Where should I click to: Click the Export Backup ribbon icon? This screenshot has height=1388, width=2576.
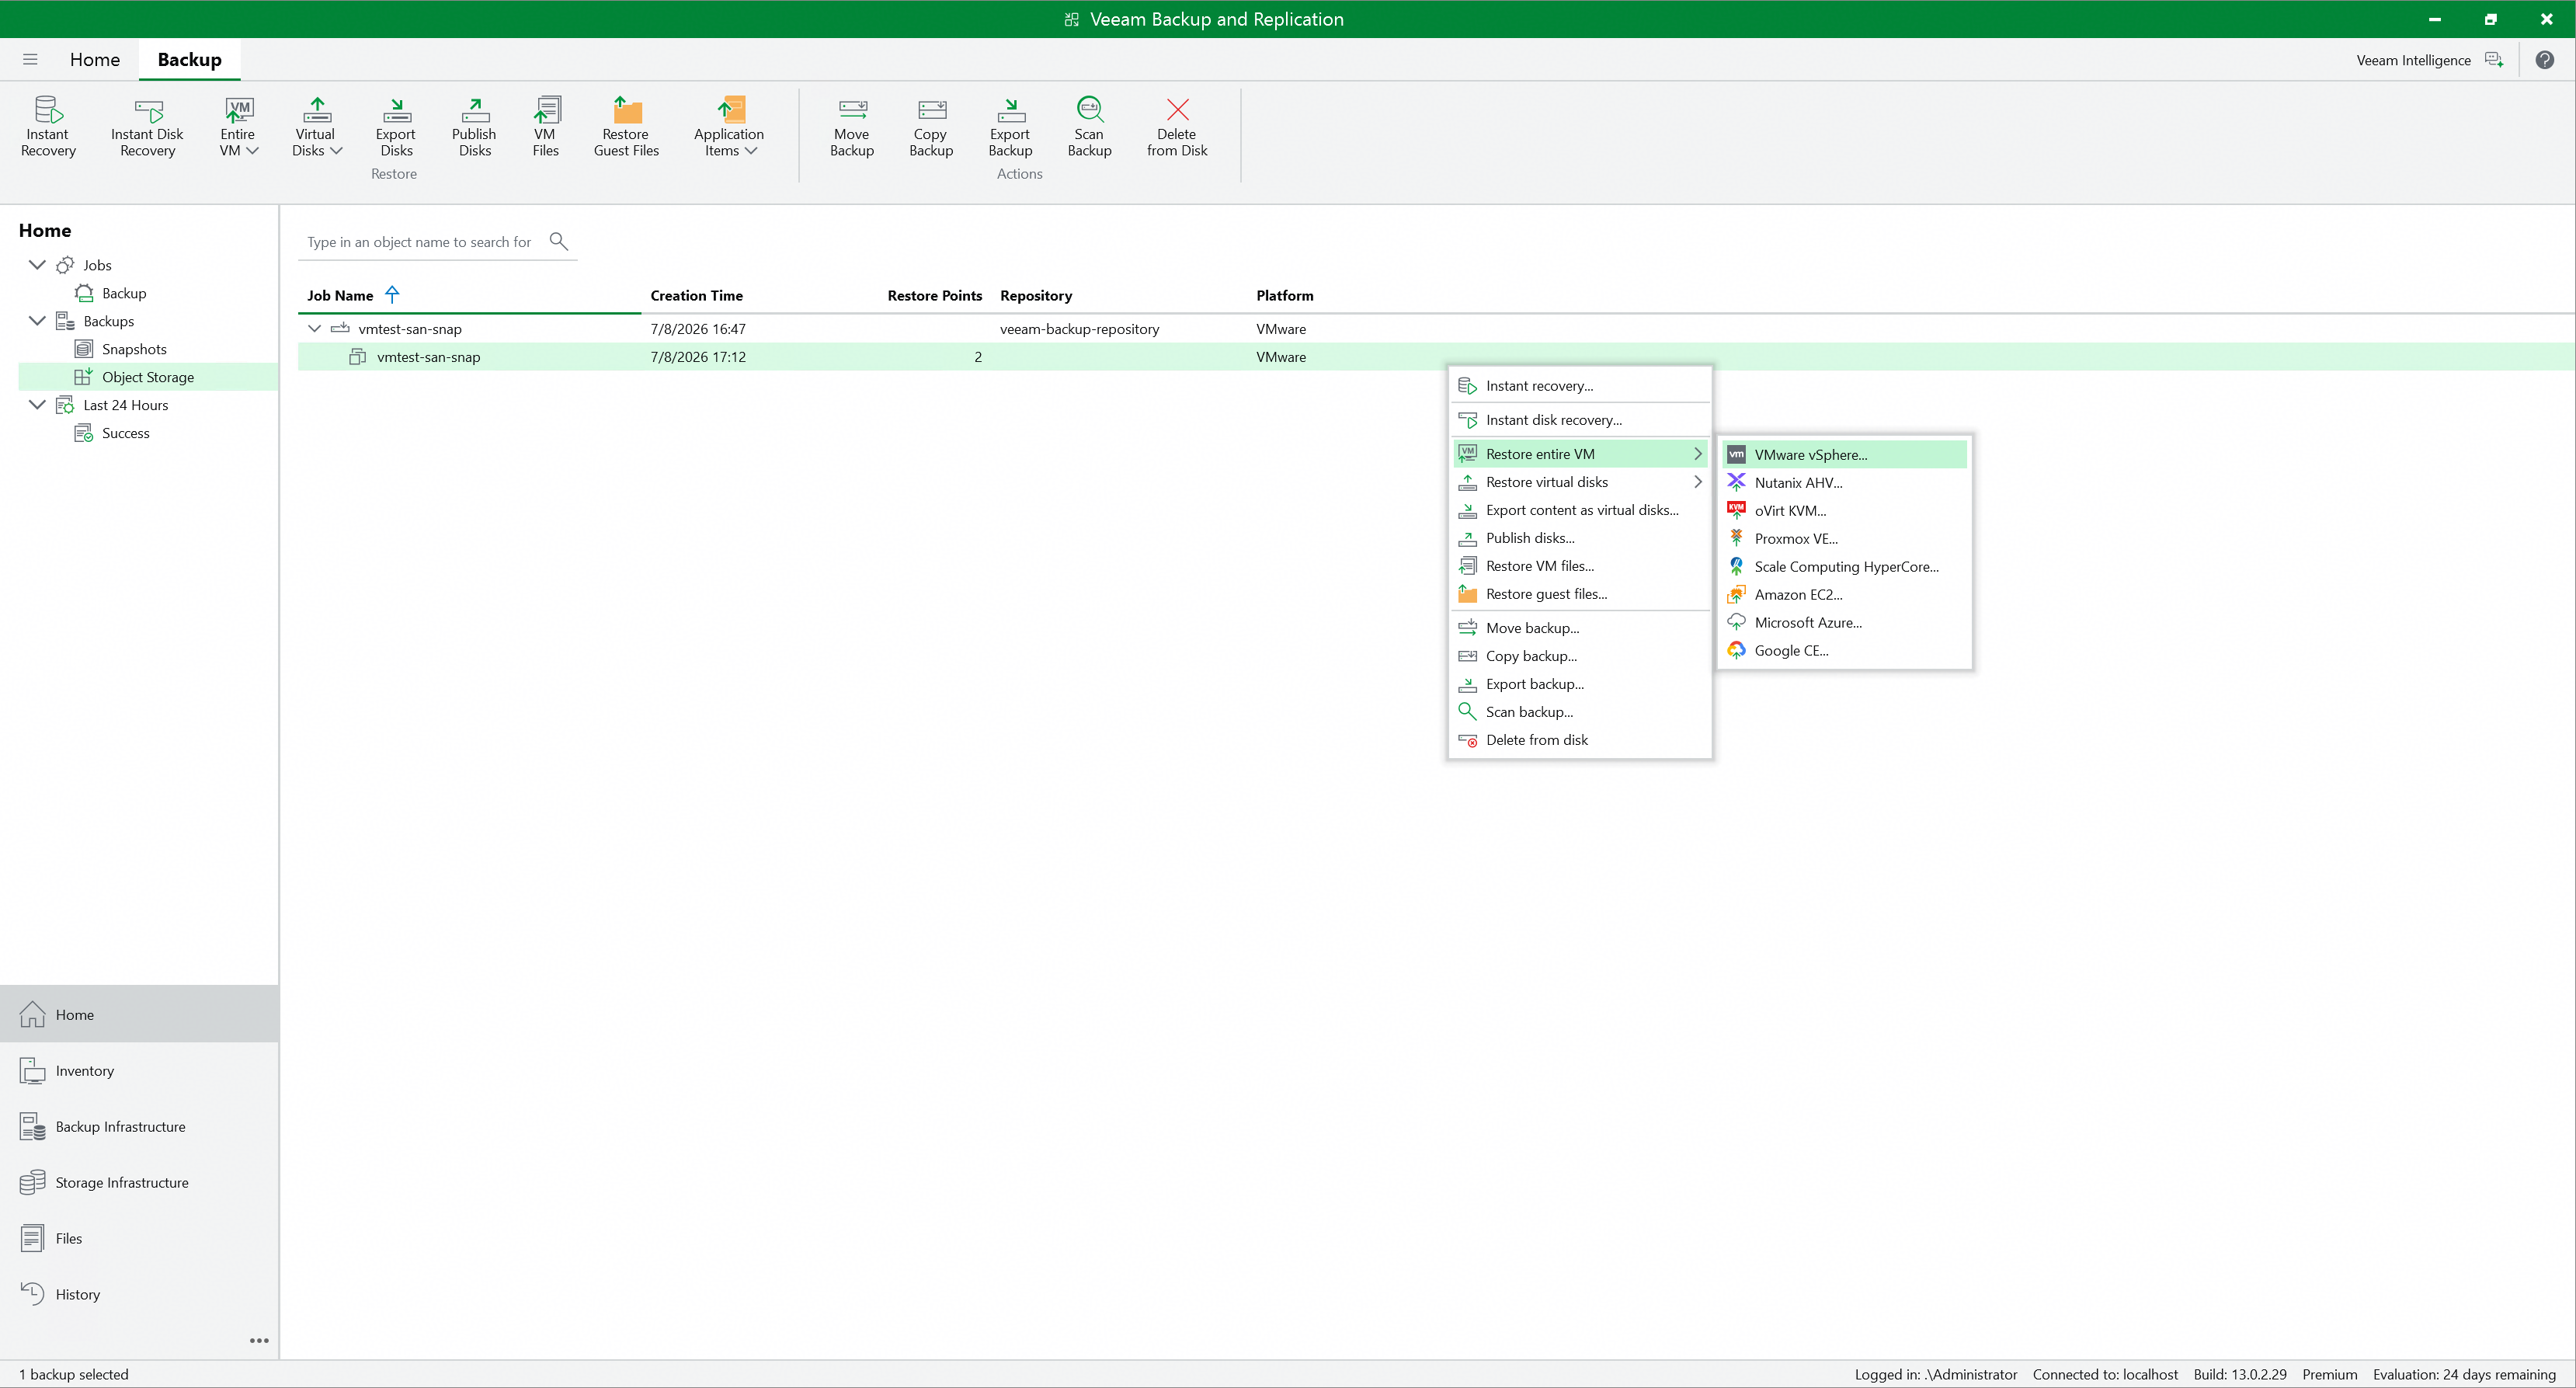click(1010, 110)
